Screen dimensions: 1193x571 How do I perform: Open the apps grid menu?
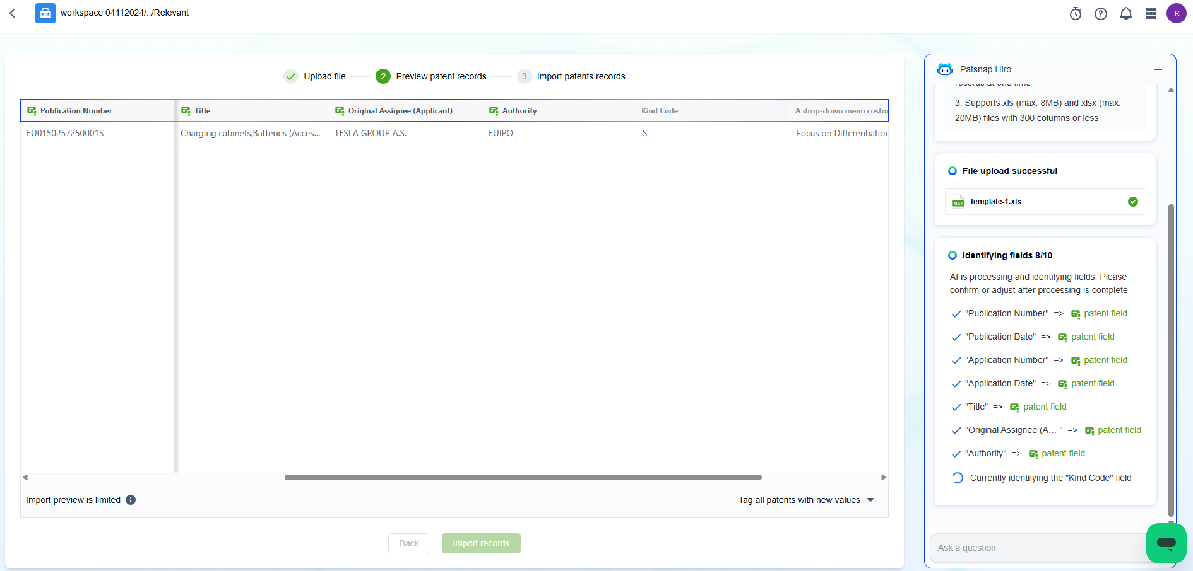click(1151, 14)
